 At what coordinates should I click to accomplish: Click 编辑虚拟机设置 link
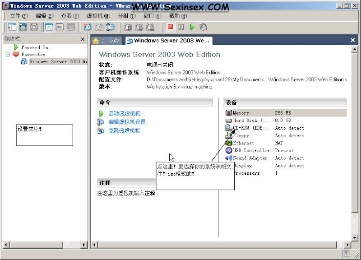[x=127, y=122]
